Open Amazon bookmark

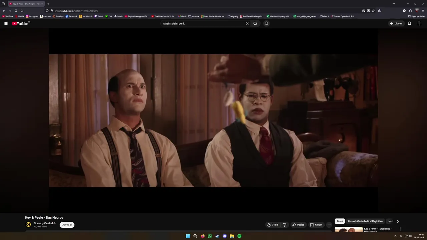point(45,16)
